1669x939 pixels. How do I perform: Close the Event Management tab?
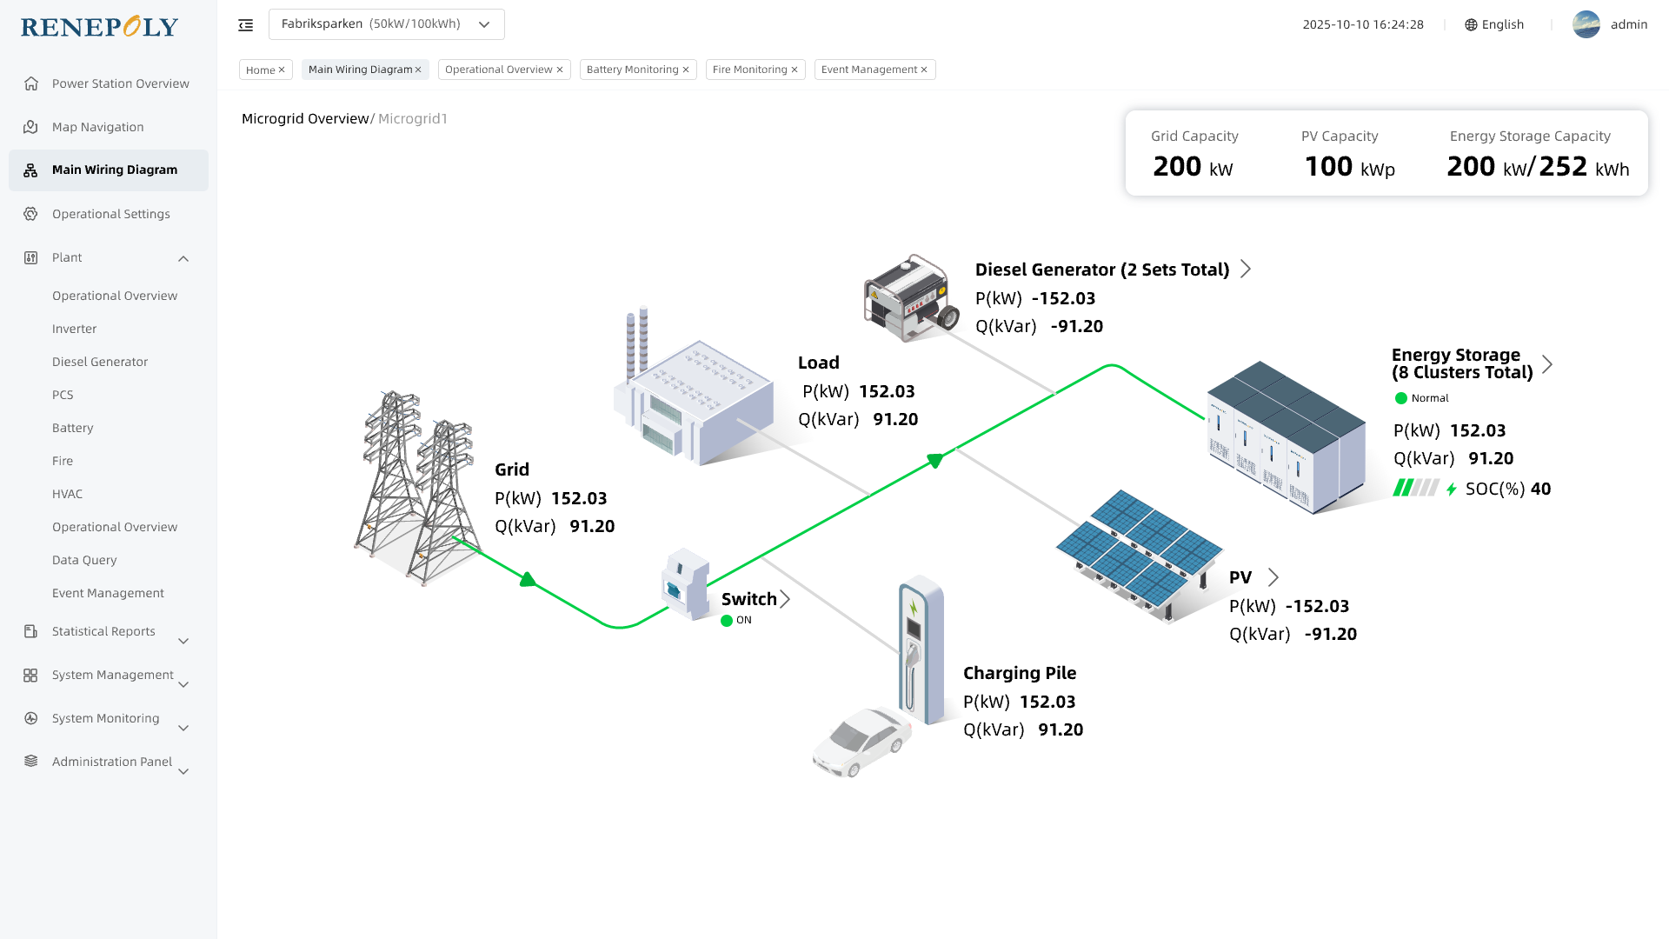924,70
